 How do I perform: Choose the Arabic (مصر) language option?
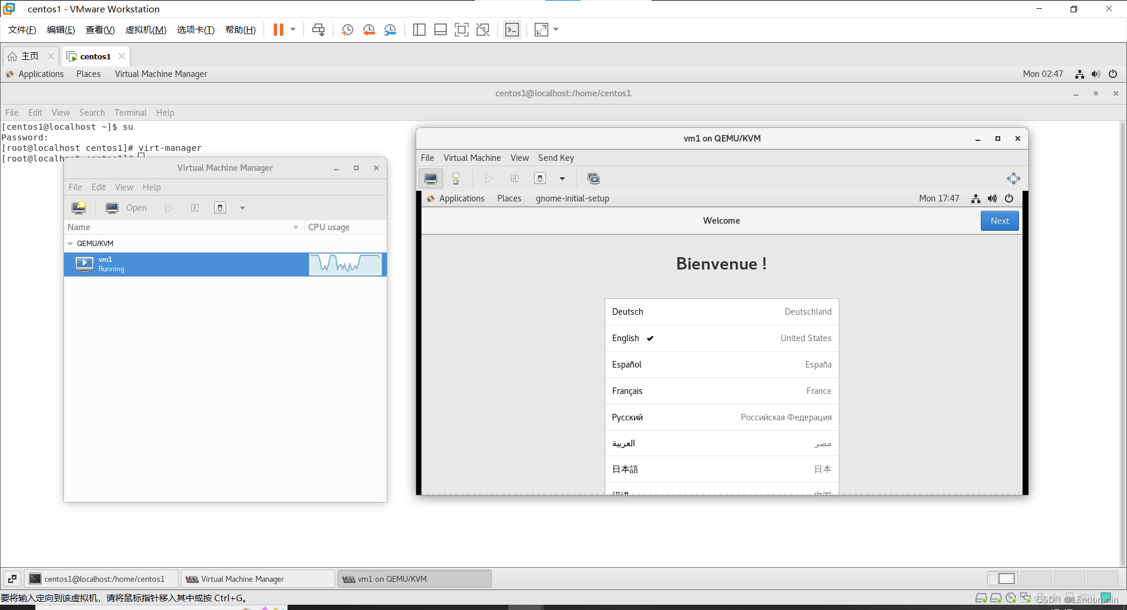pos(722,443)
